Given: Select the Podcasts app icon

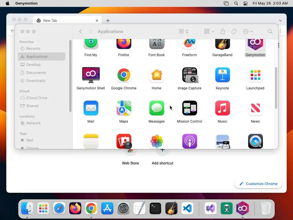Looking at the screenshot, I should point(189,141).
